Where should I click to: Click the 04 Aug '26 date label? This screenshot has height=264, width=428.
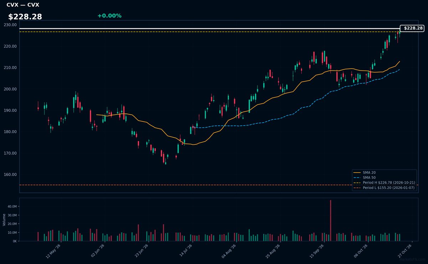point(229,251)
